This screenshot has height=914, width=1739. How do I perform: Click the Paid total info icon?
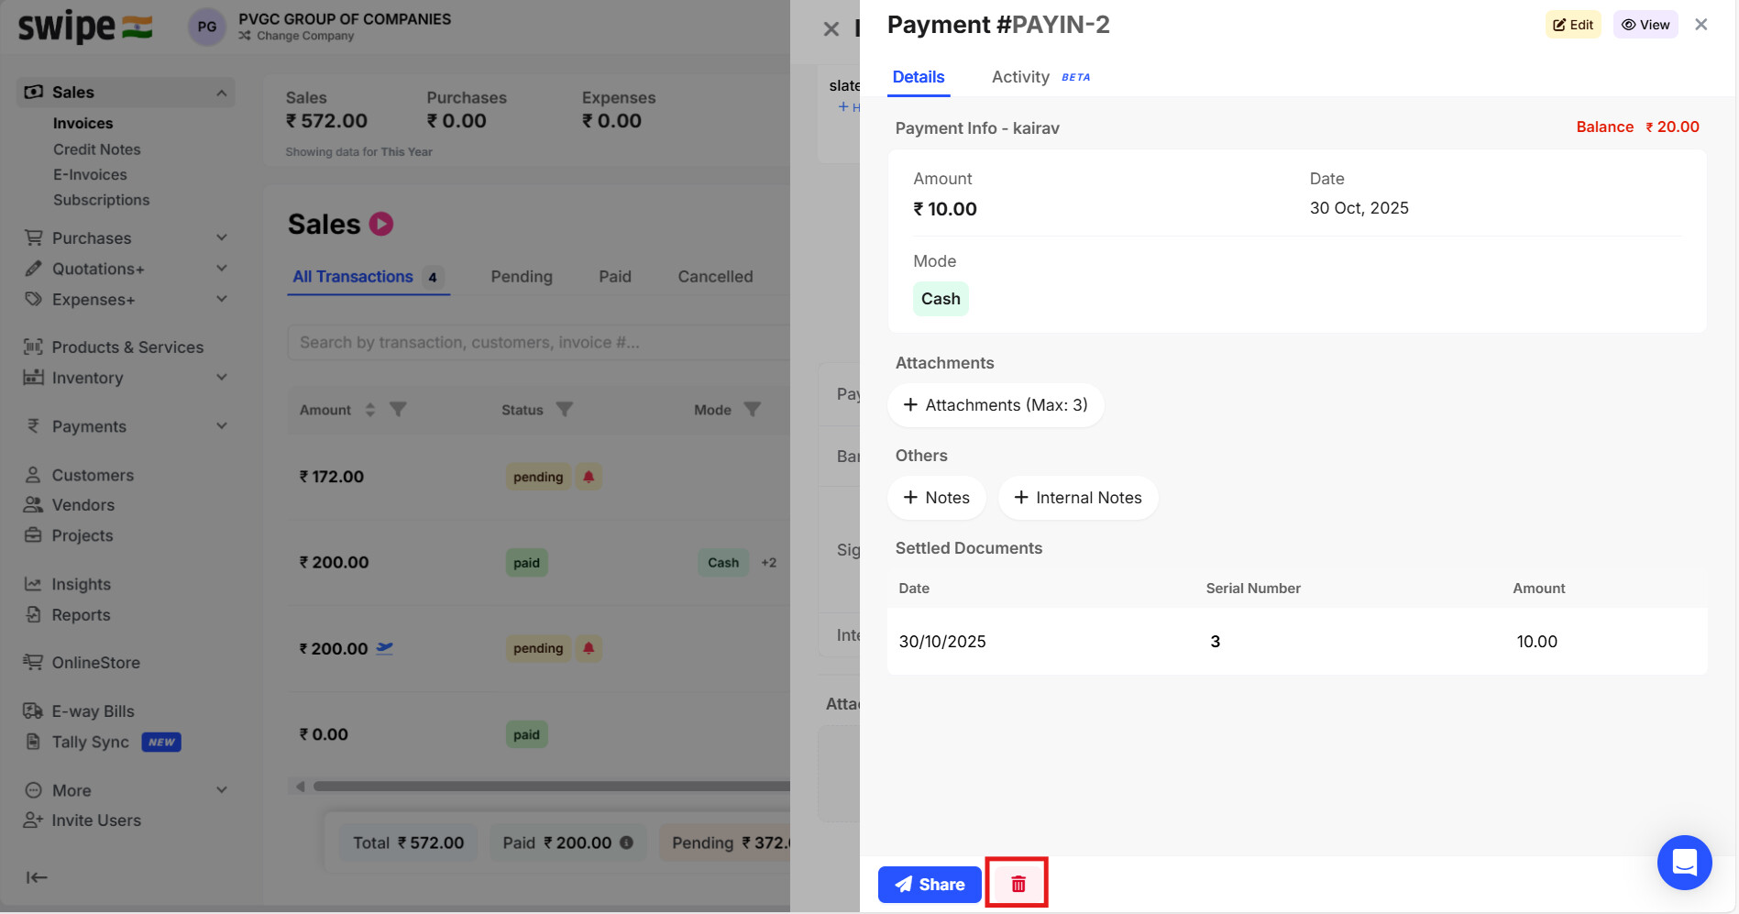(x=626, y=842)
